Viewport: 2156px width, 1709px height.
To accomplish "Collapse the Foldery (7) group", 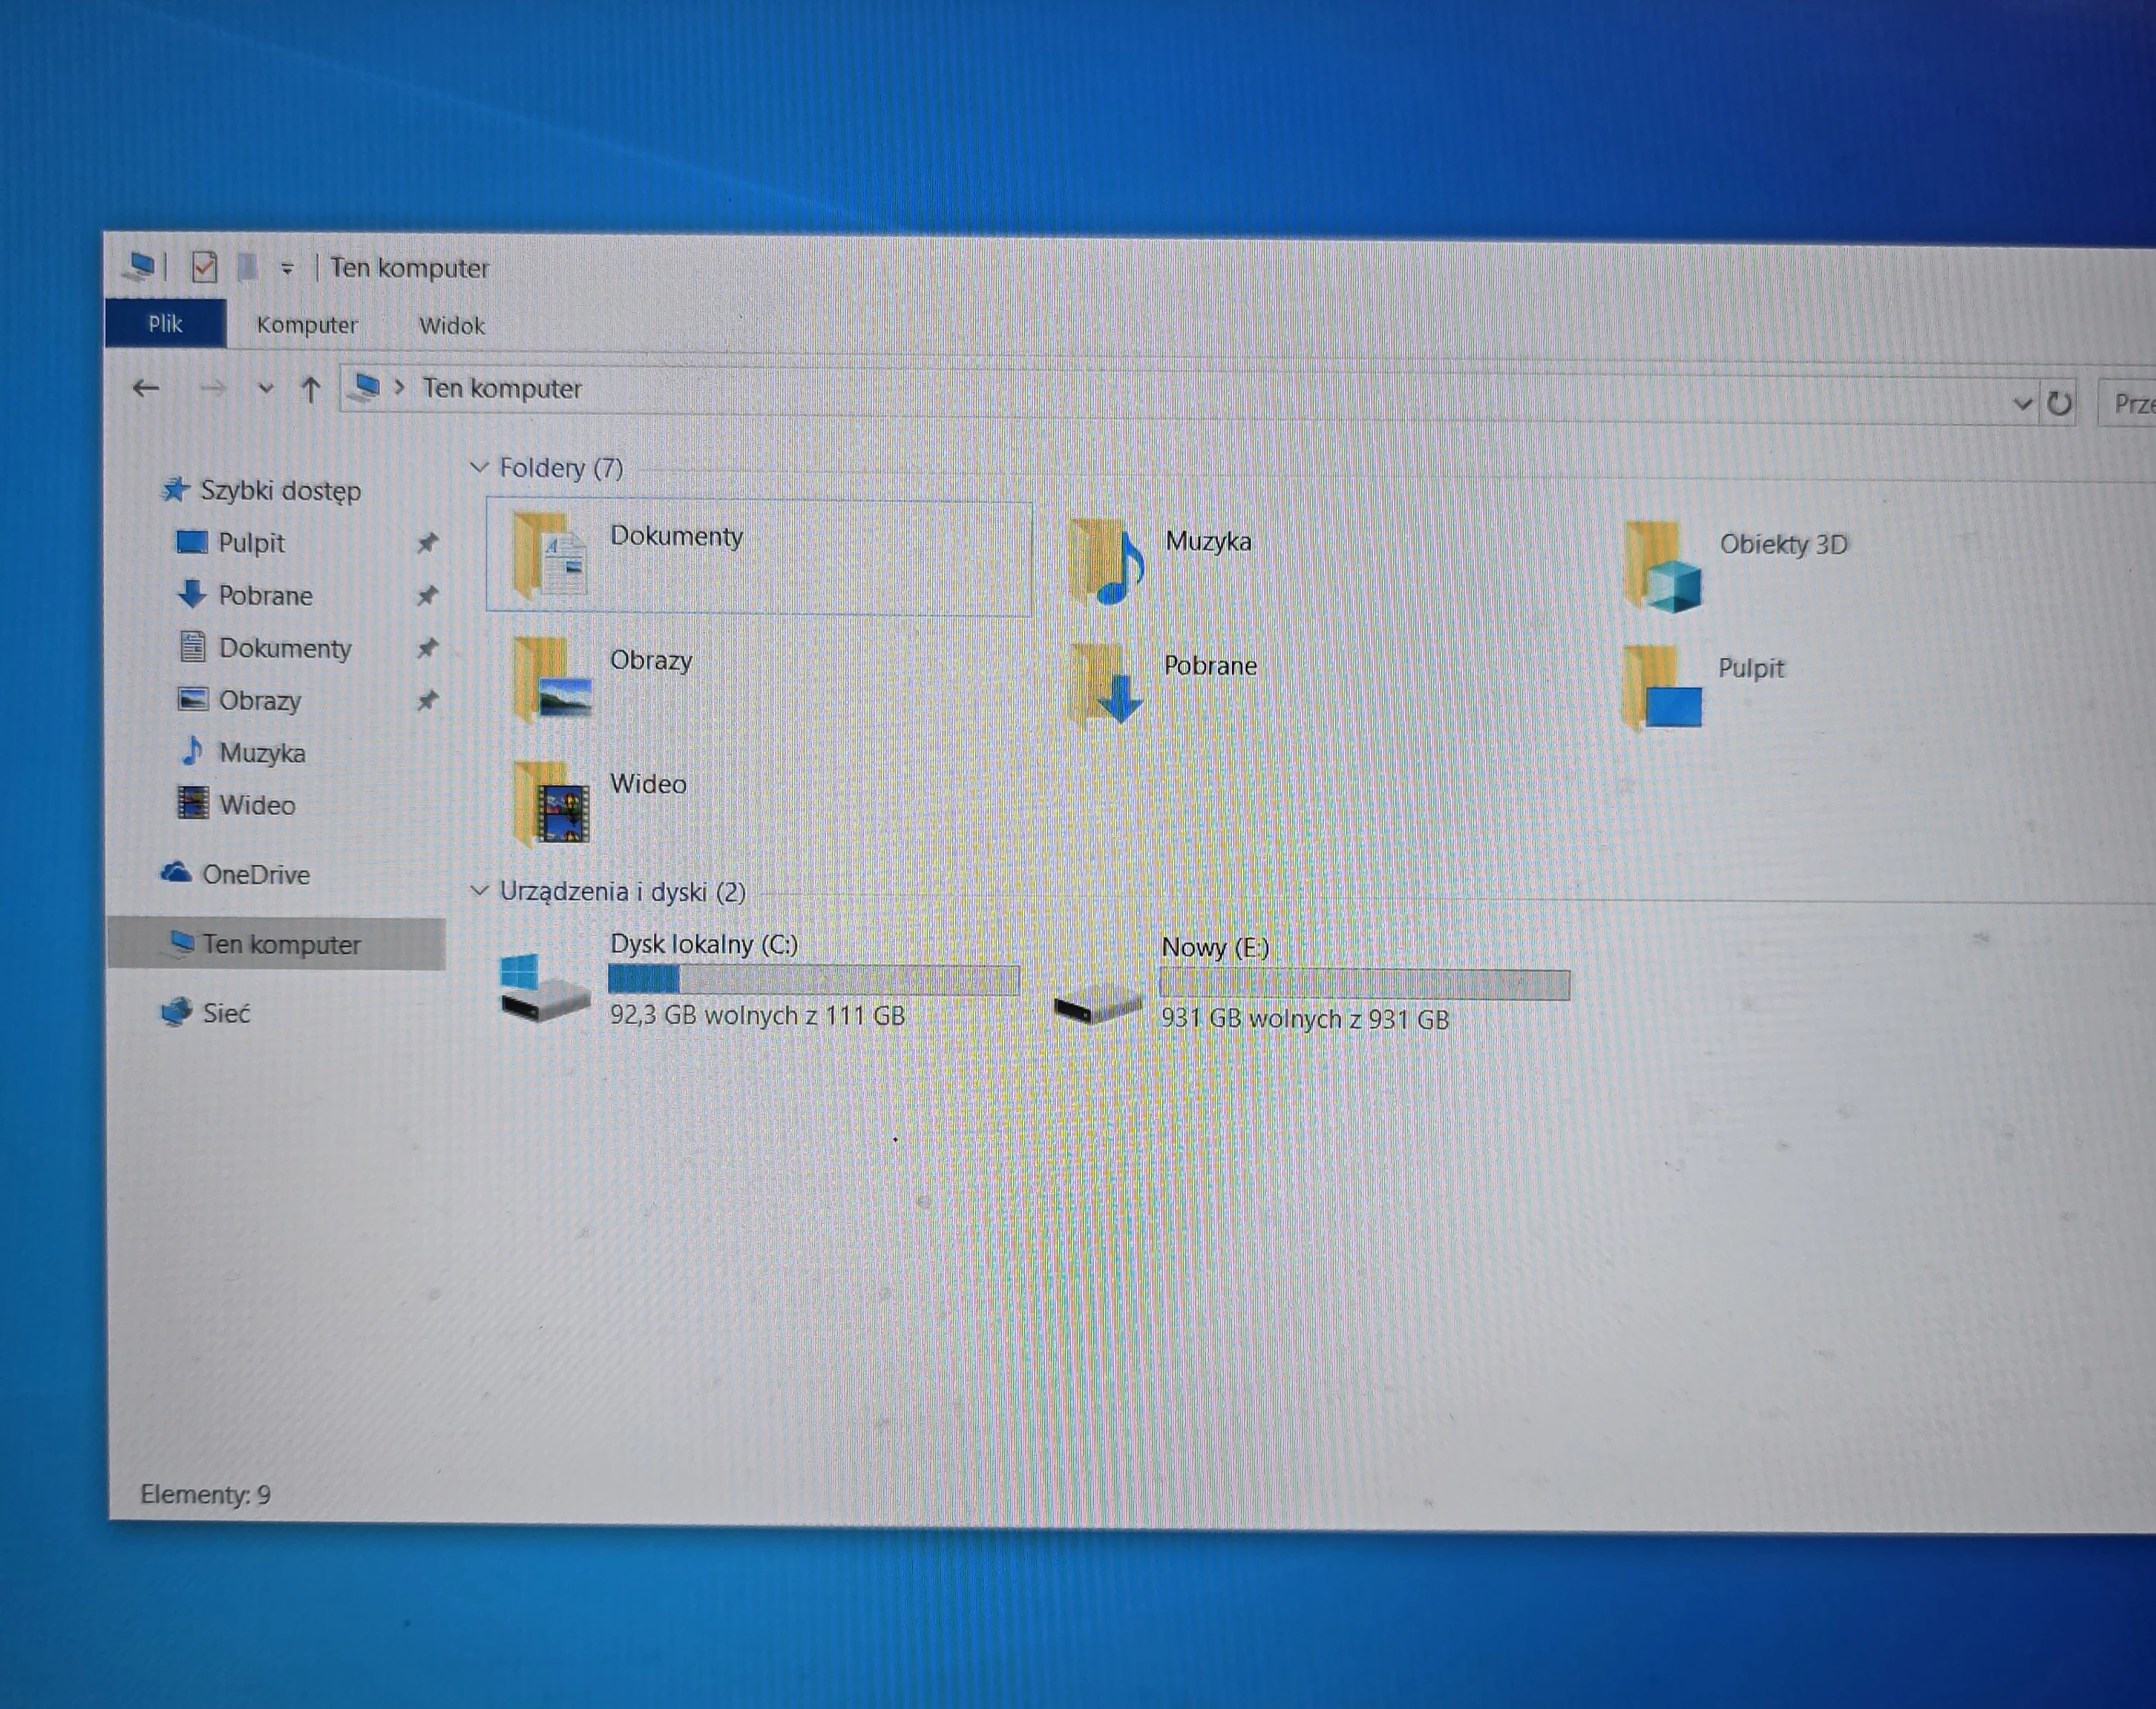I will [x=479, y=467].
